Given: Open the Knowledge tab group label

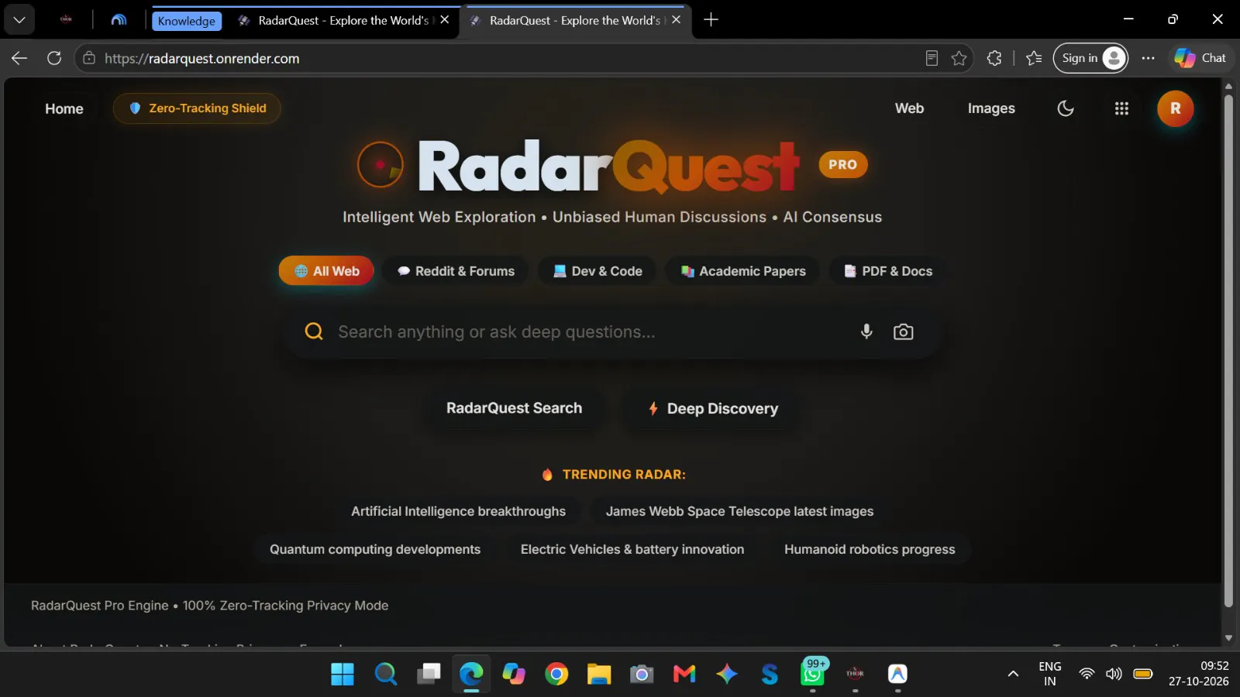Looking at the screenshot, I should (x=186, y=21).
